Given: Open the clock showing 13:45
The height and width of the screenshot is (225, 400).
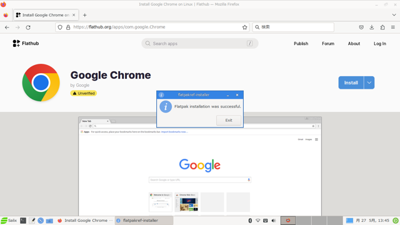Looking at the screenshot, I should tap(372, 221).
